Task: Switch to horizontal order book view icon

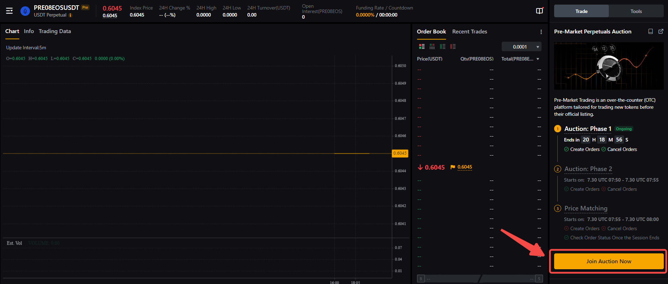Action: pos(432,46)
